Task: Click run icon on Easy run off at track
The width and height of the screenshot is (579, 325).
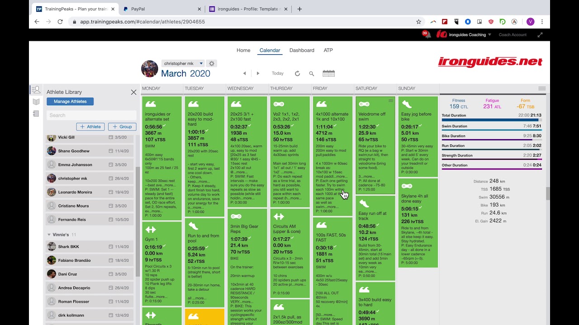Action: tap(364, 204)
